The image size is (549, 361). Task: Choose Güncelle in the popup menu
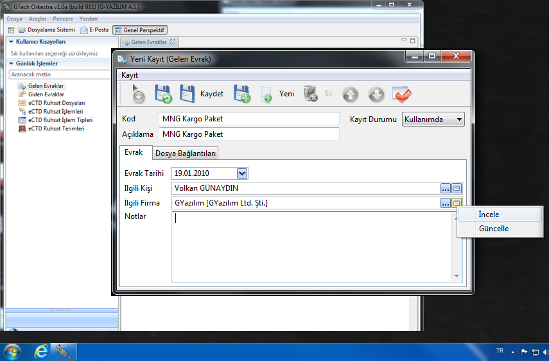[x=493, y=229]
